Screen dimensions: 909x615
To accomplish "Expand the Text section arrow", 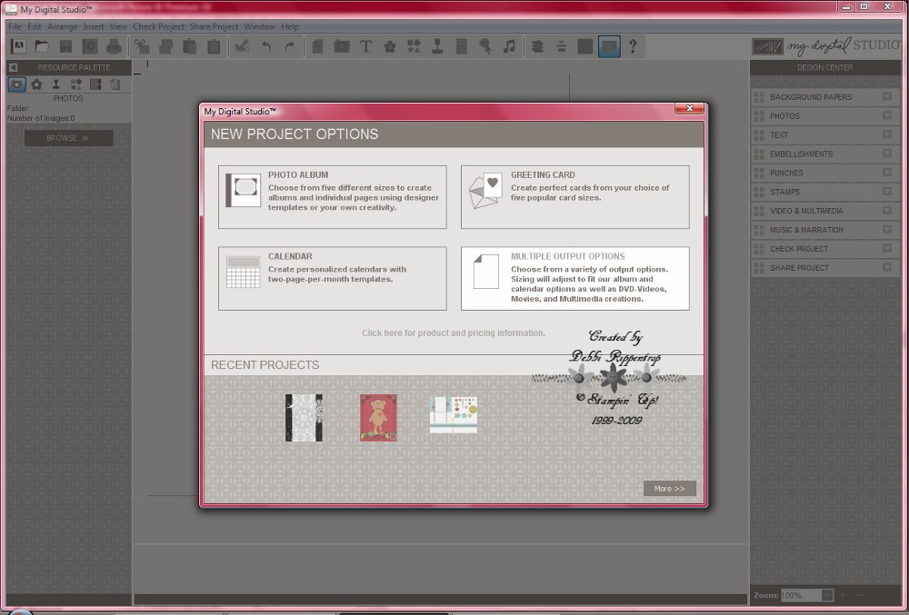I will [x=887, y=134].
